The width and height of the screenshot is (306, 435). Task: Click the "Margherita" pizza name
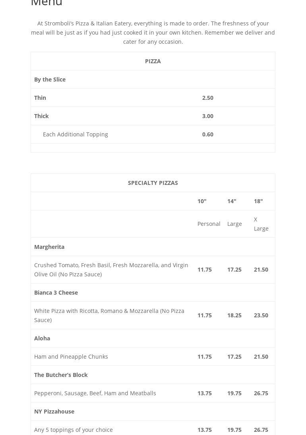coord(49,247)
